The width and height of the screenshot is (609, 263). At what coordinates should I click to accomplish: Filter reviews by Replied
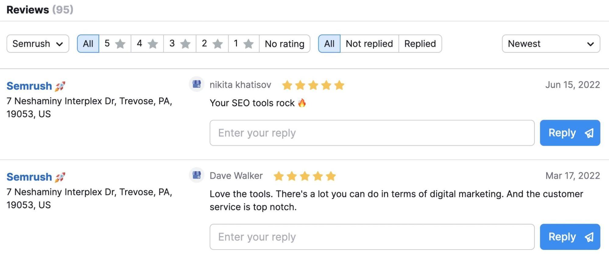[x=420, y=44]
